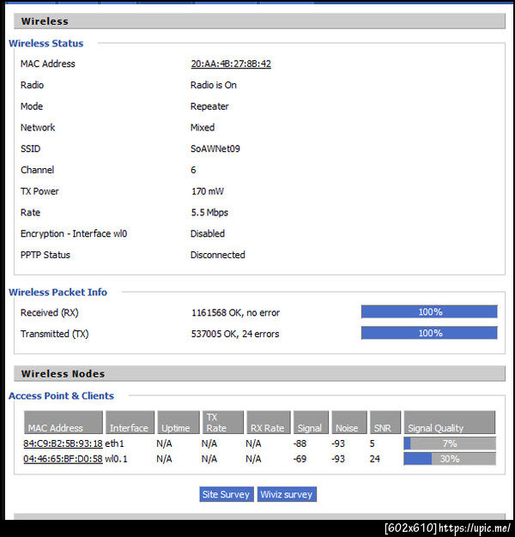
Task: Click the SNR column header
Action: click(x=385, y=423)
